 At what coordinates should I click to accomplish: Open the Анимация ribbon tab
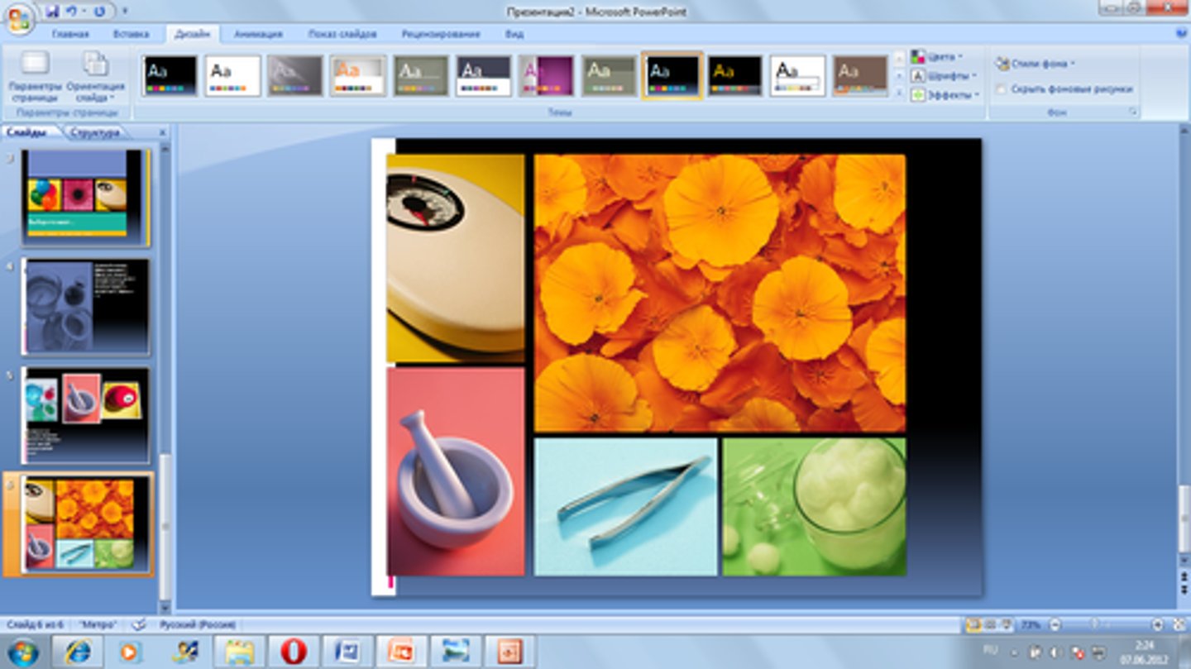point(258,34)
